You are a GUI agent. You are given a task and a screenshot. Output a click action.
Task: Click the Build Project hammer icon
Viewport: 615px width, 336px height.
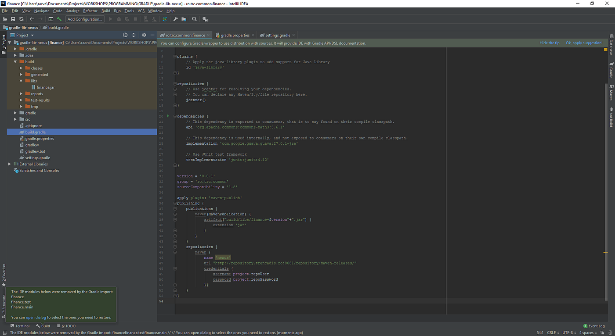(59, 19)
